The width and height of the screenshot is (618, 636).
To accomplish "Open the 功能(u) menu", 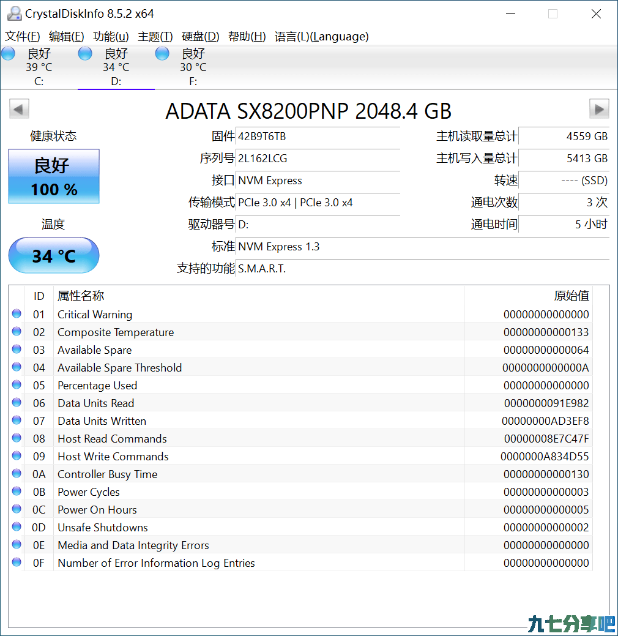I will [x=111, y=37].
